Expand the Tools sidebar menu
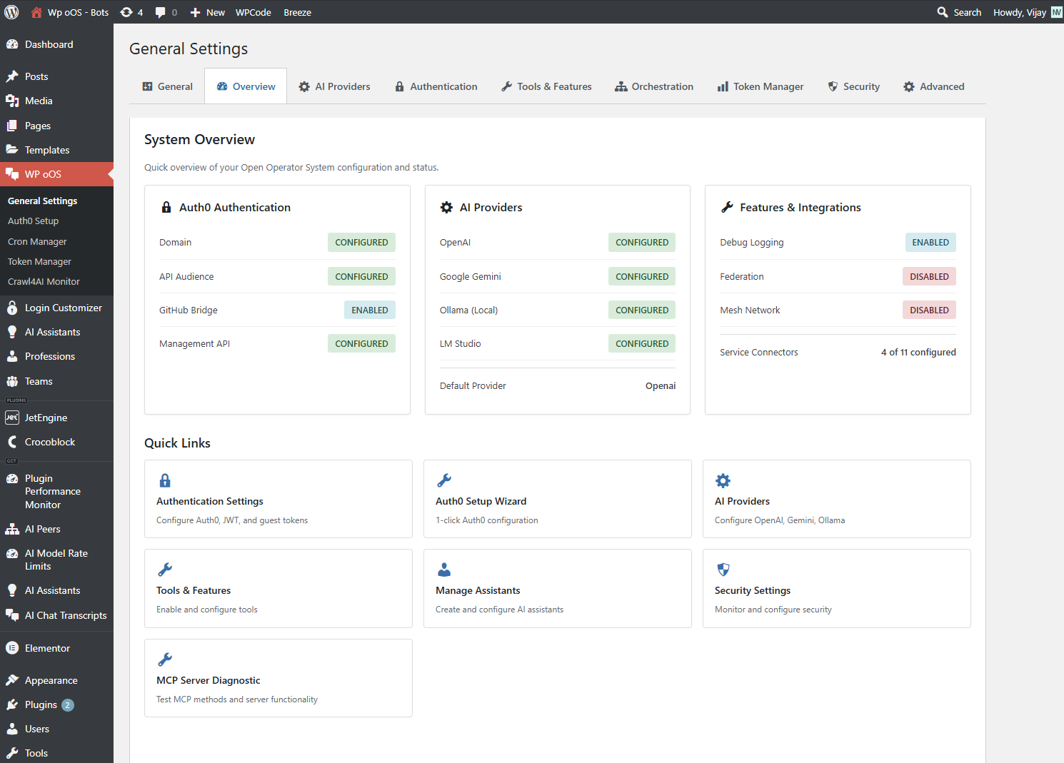This screenshot has width=1064, height=763. pos(35,752)
